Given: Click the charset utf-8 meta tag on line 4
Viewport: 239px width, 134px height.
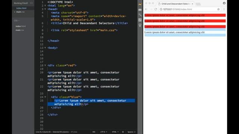Looking at the screenshot, I should (70, 13).
